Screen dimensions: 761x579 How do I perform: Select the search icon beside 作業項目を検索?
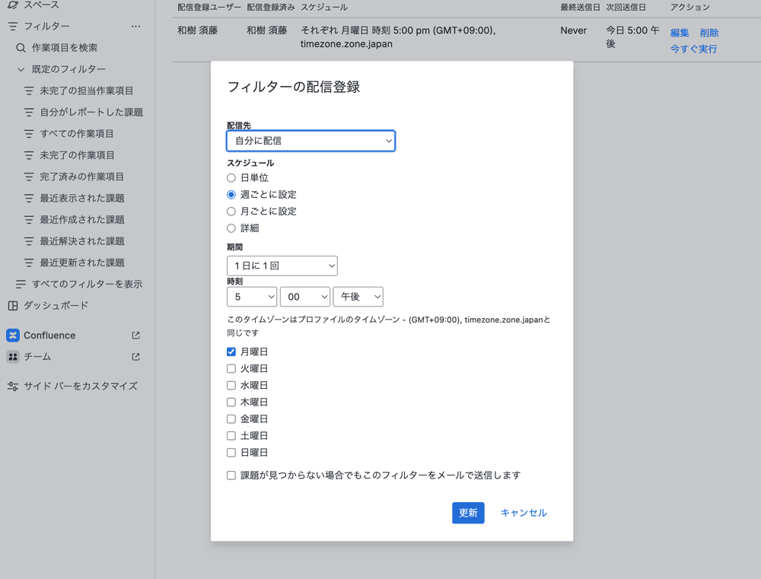[22, 46]
